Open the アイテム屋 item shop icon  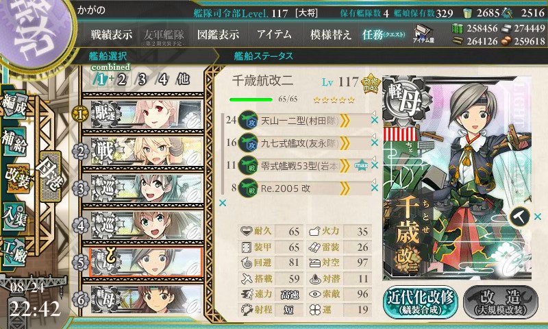(423, 34)
